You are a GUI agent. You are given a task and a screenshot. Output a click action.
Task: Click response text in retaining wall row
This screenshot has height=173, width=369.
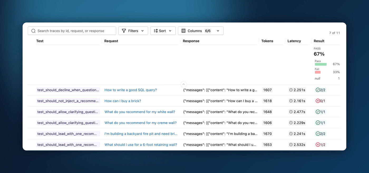point(220,145)
